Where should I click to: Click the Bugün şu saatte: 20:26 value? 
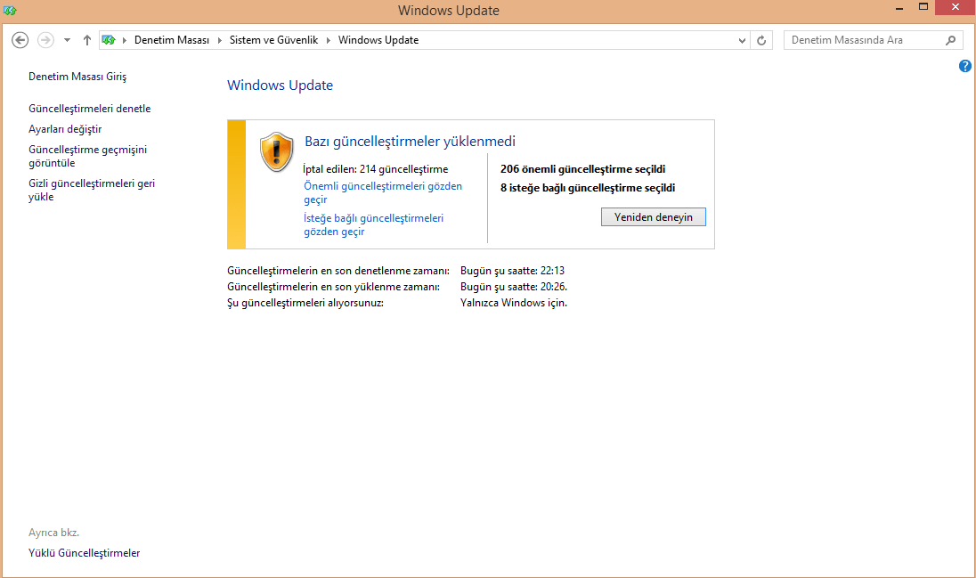(x=514, y=287)
